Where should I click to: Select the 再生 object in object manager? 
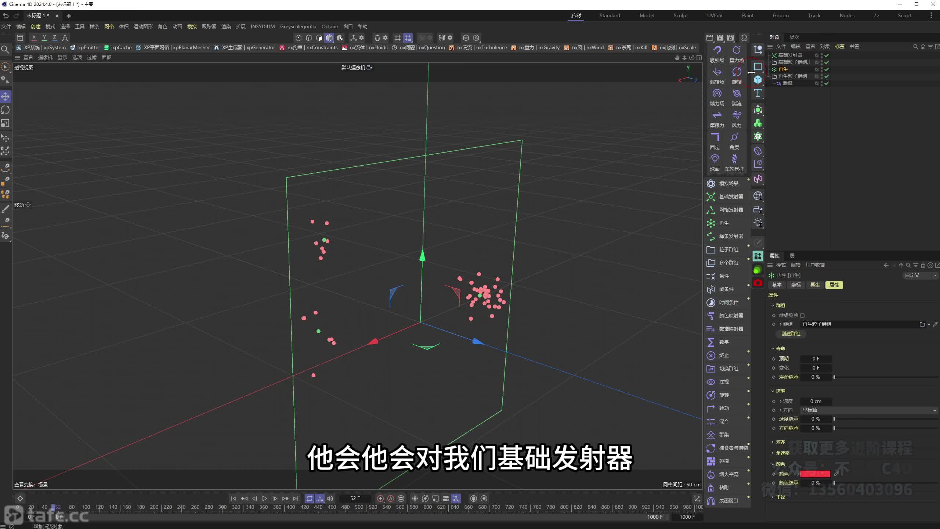pos(783,69)
